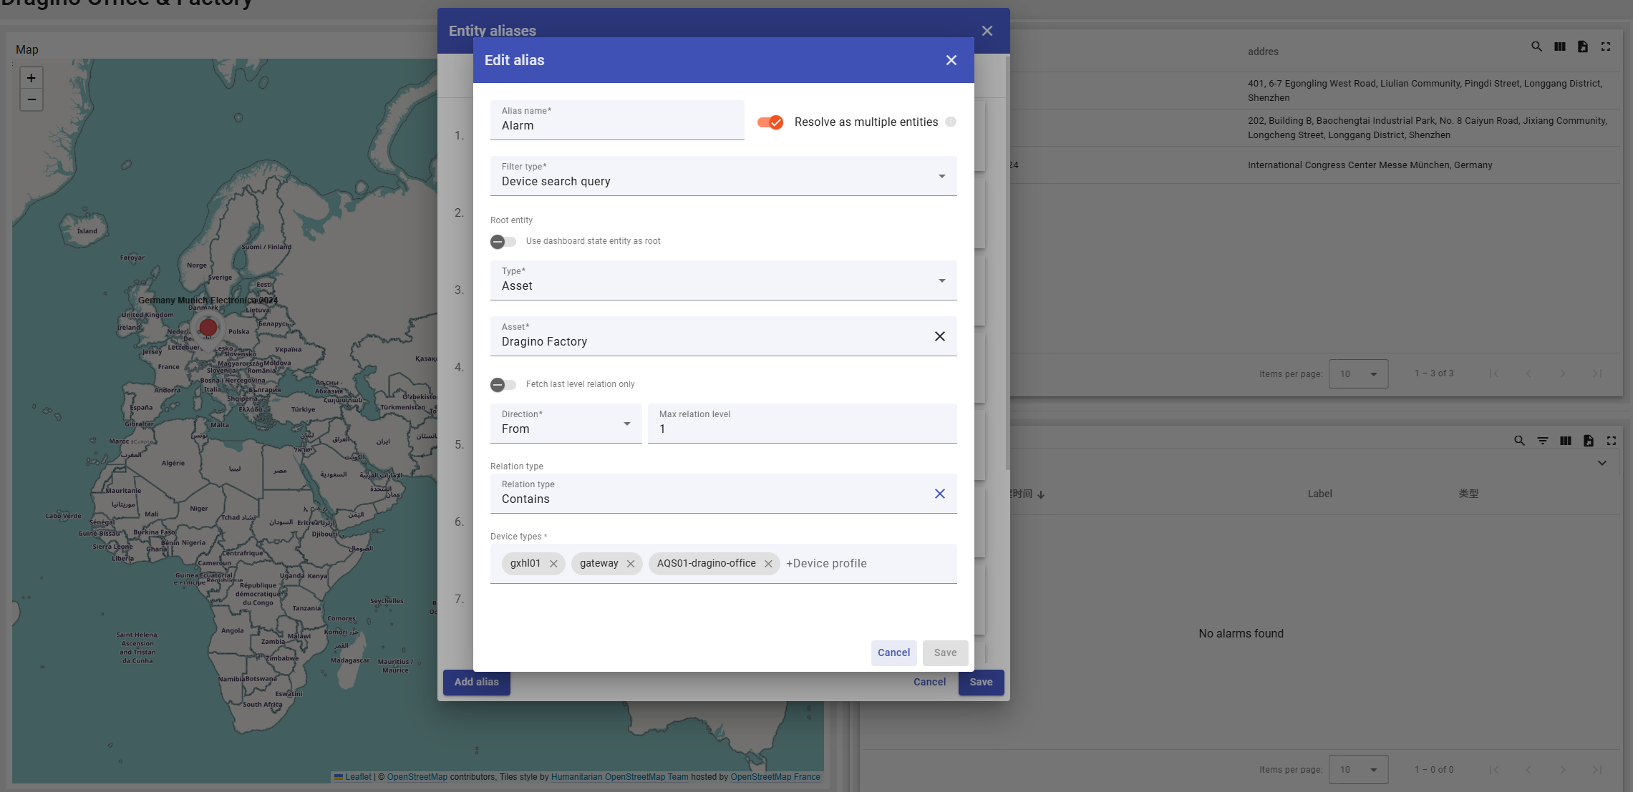Viewport: 1633px width, 792px height.
Task: Remove the gxhl01 device type chip
Action: [553, 564]
